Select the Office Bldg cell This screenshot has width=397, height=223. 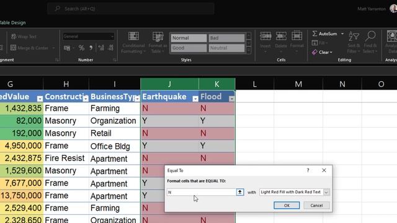point(114,146)
